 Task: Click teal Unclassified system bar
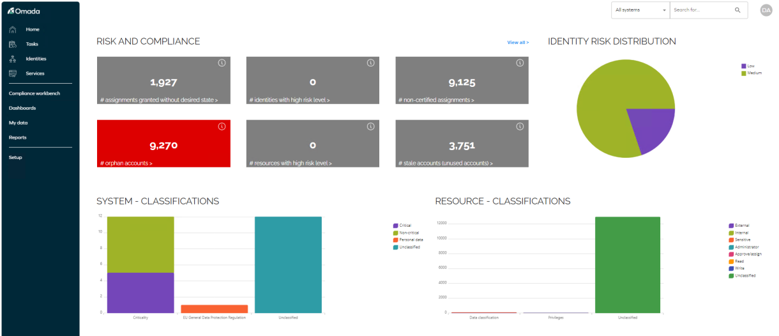(x=288, y=264)
